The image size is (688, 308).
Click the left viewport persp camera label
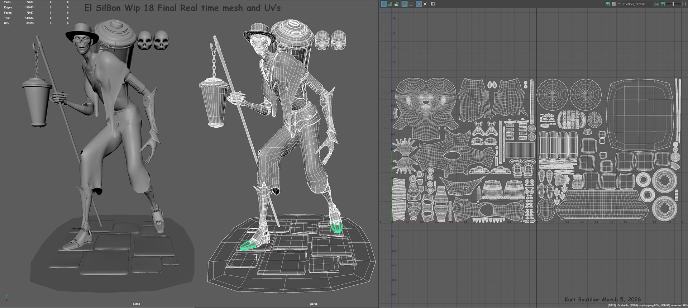click(x=136, y=304)
